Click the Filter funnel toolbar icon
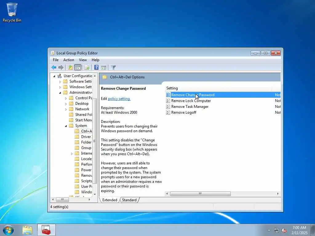This screenshot has width=315, height=236. [113, 67]
